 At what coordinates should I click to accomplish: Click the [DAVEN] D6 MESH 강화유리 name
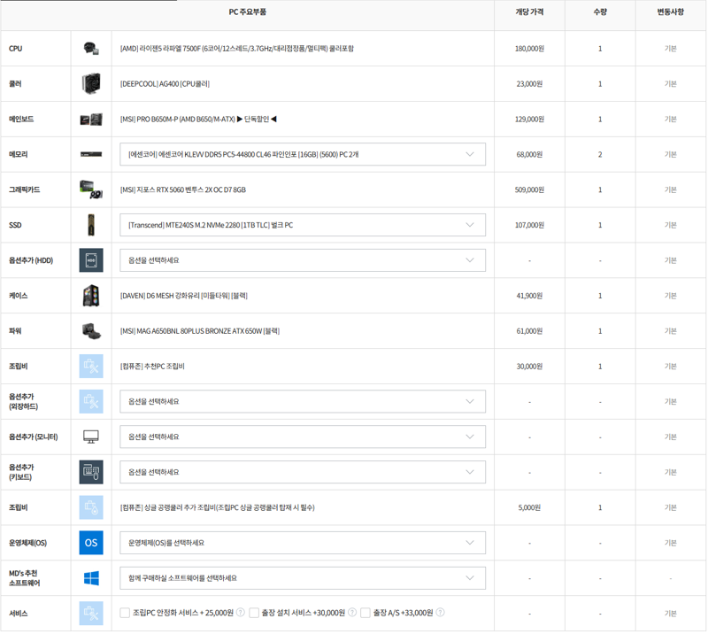(x=184, y=296)
